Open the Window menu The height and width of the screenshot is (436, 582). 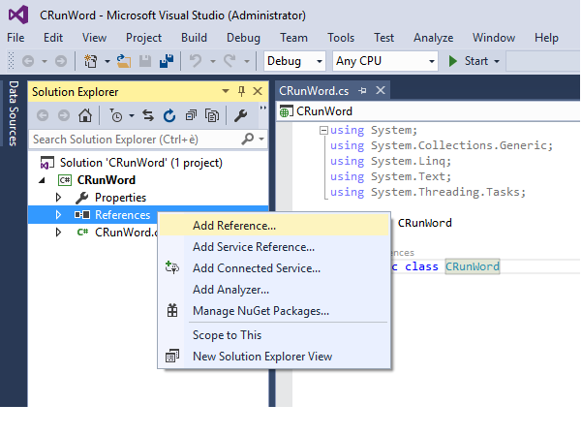[494, 38]
